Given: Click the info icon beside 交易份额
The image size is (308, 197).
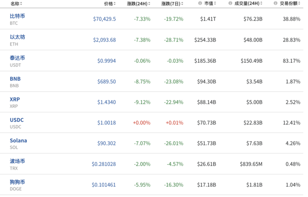Looking at the screenshot, I should point(275,3).
